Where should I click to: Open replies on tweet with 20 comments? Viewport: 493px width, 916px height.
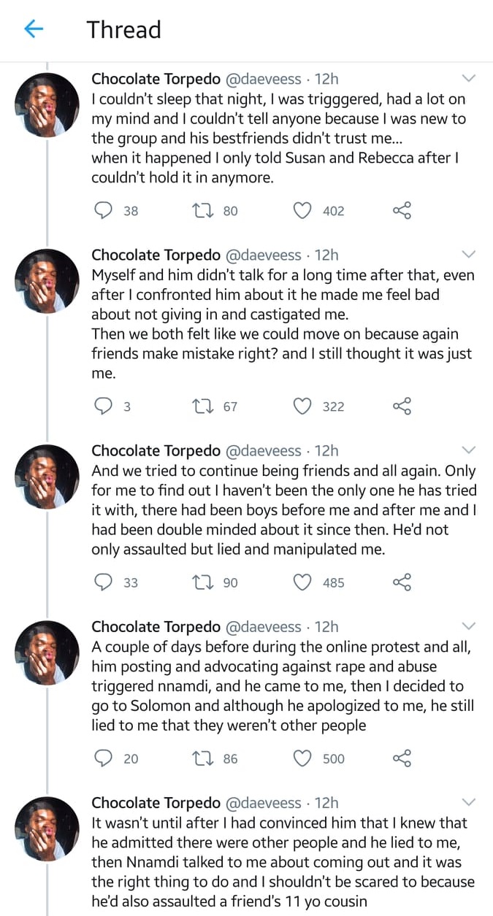click(x=104, y=759)
